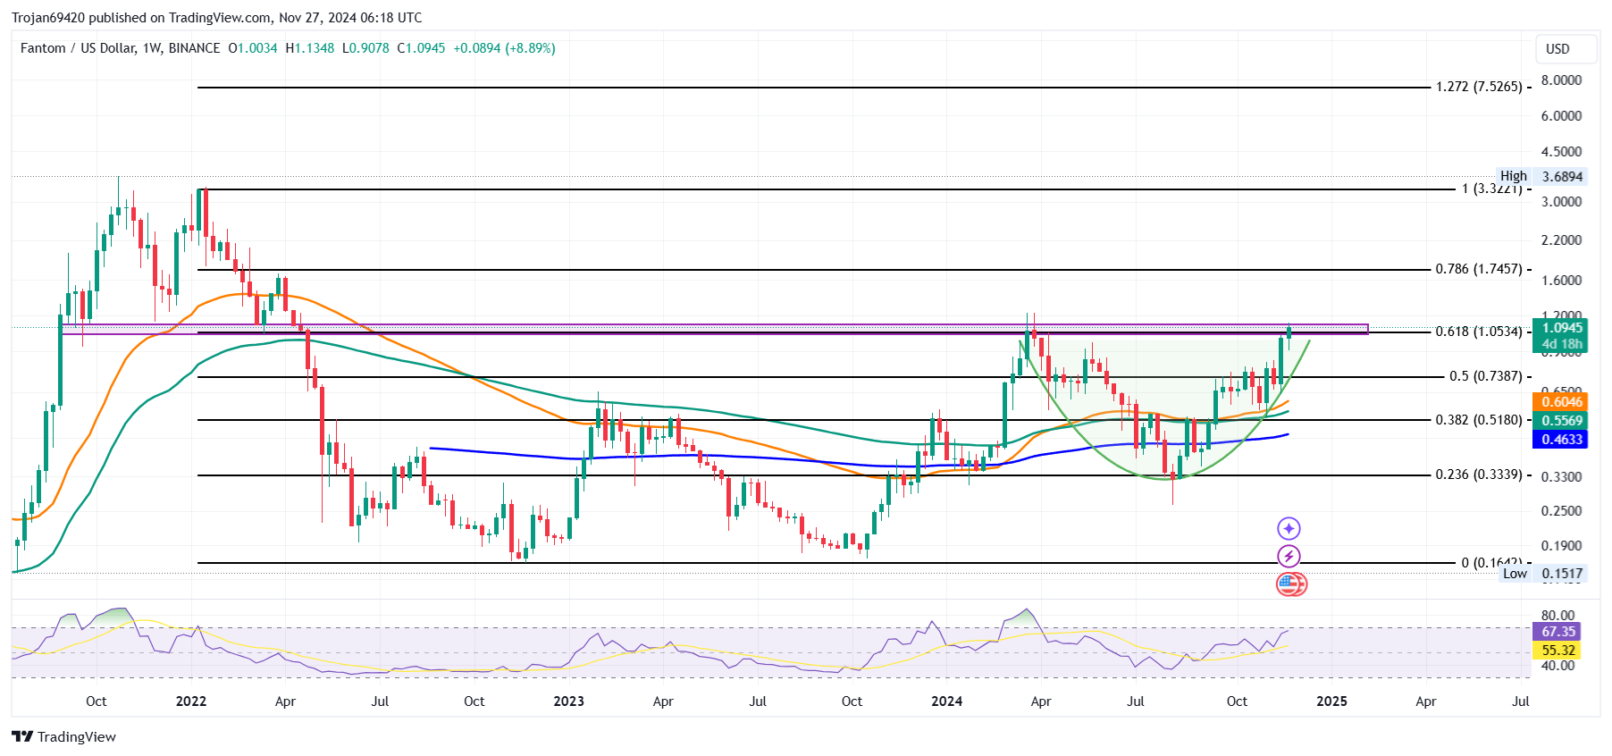This screenshot has width=1612, height=756.
Task: Open the USD currency selector
Action: (1566, 49)
